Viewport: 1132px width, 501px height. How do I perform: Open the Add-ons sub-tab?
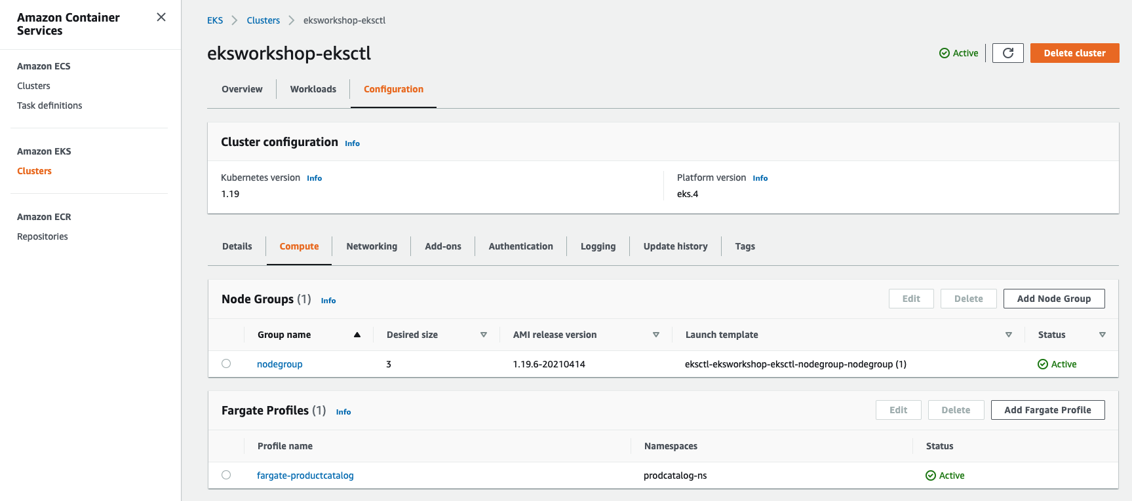pyautogui.click(x=443, y=246)
